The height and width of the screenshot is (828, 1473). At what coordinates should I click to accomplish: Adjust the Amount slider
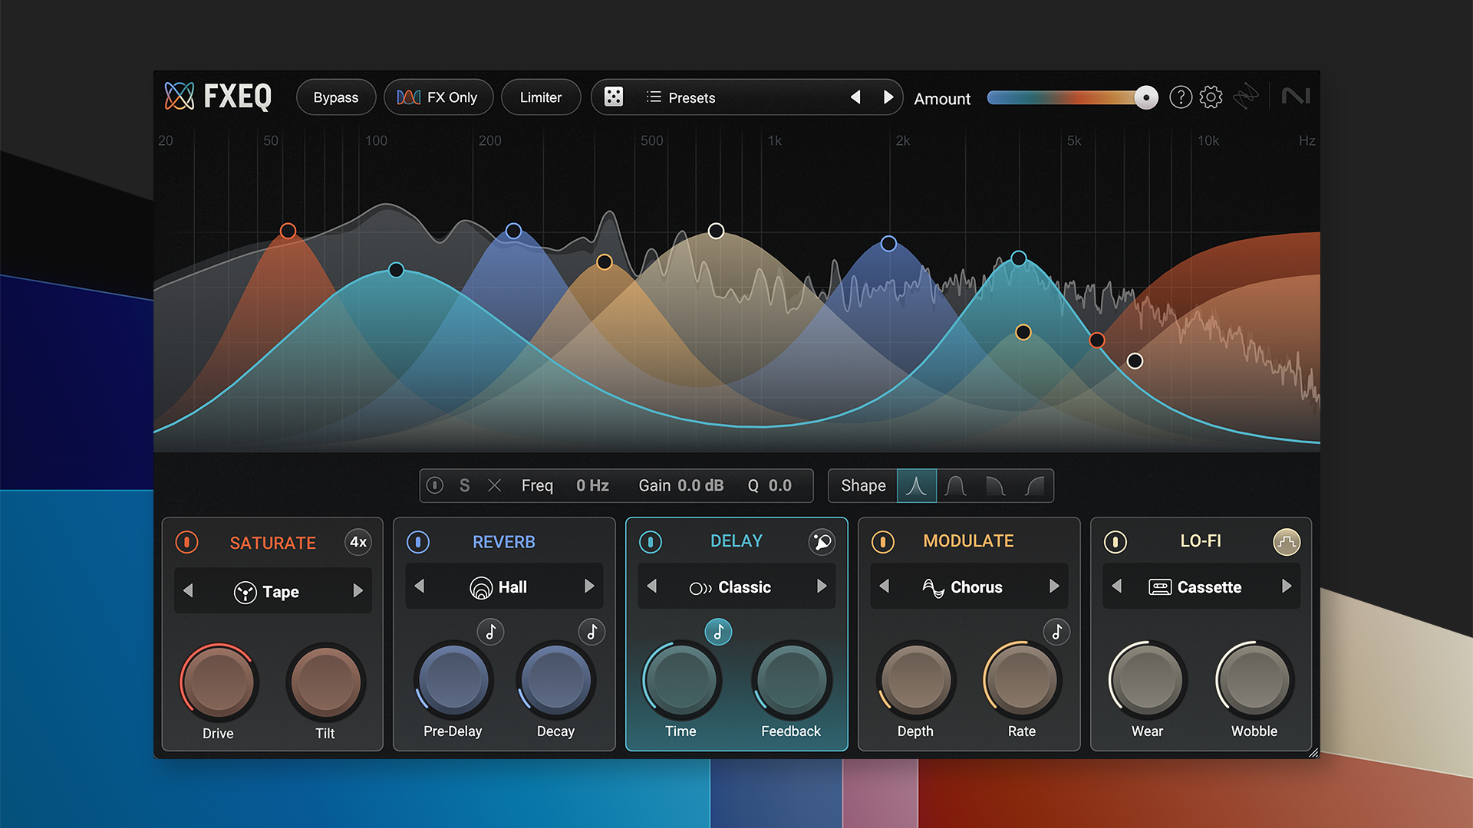click(x=1144, y=97)
